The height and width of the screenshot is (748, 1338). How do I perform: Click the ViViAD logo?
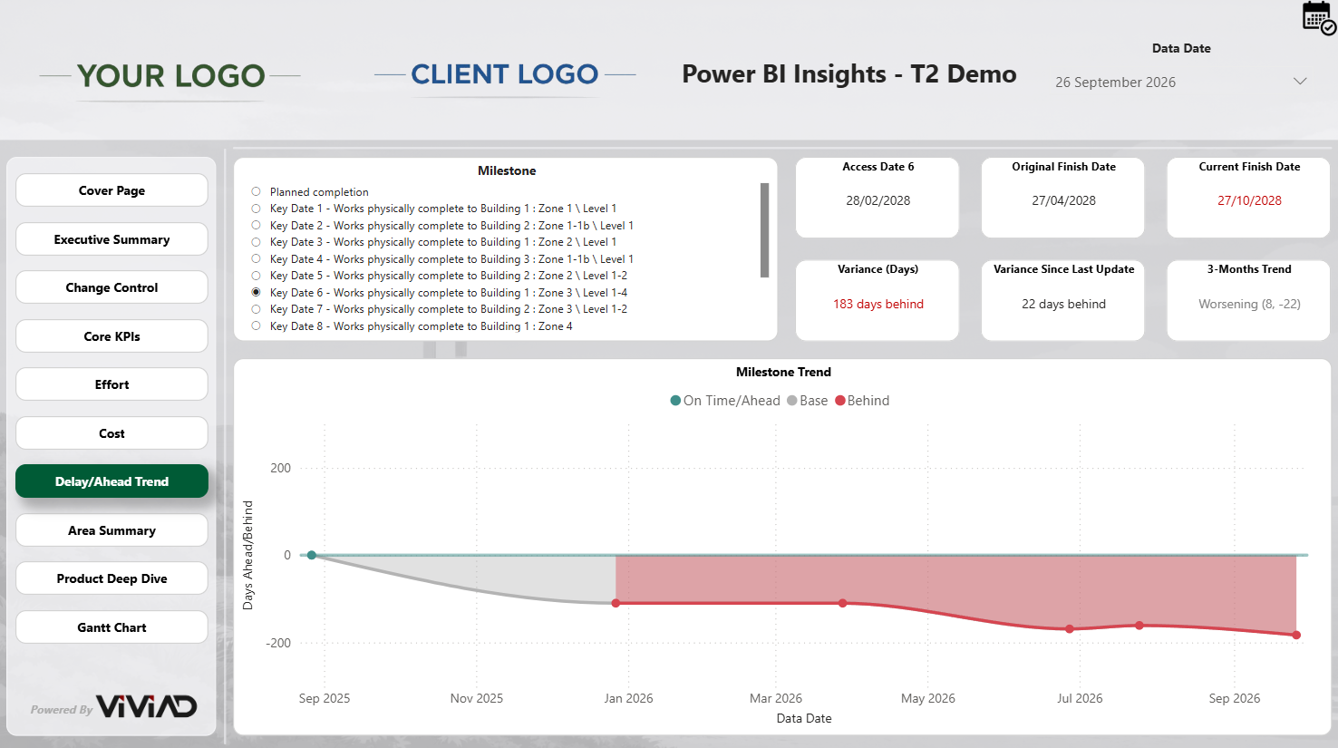click(x=146, y=707)
